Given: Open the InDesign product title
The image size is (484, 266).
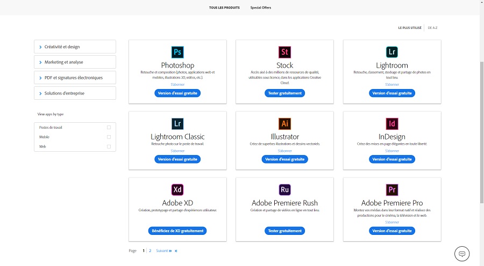Looking at the screenshot, I should pyautogui.click(x=392, y=137).
